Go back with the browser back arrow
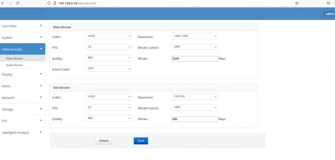335x160 pixels. [x=3, y=3]
